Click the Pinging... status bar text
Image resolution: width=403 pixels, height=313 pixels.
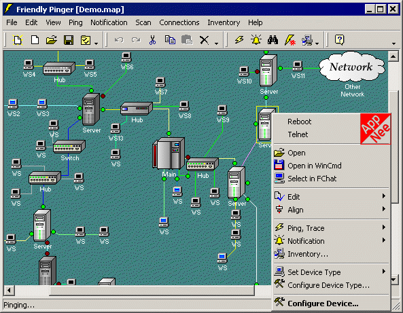point(19,305)
